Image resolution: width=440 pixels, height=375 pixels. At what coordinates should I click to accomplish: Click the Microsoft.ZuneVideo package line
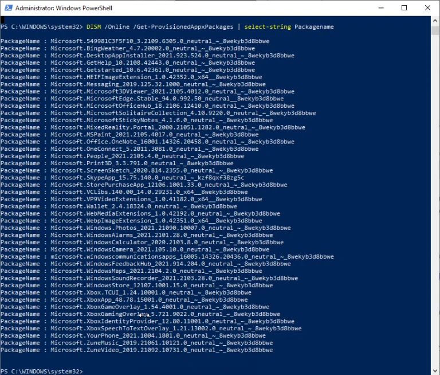point(137,350)
